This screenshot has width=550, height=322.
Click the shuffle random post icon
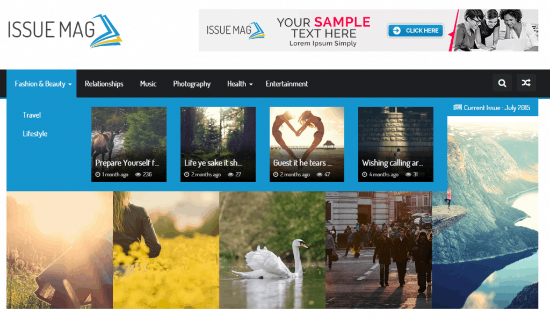click(526, 83)
